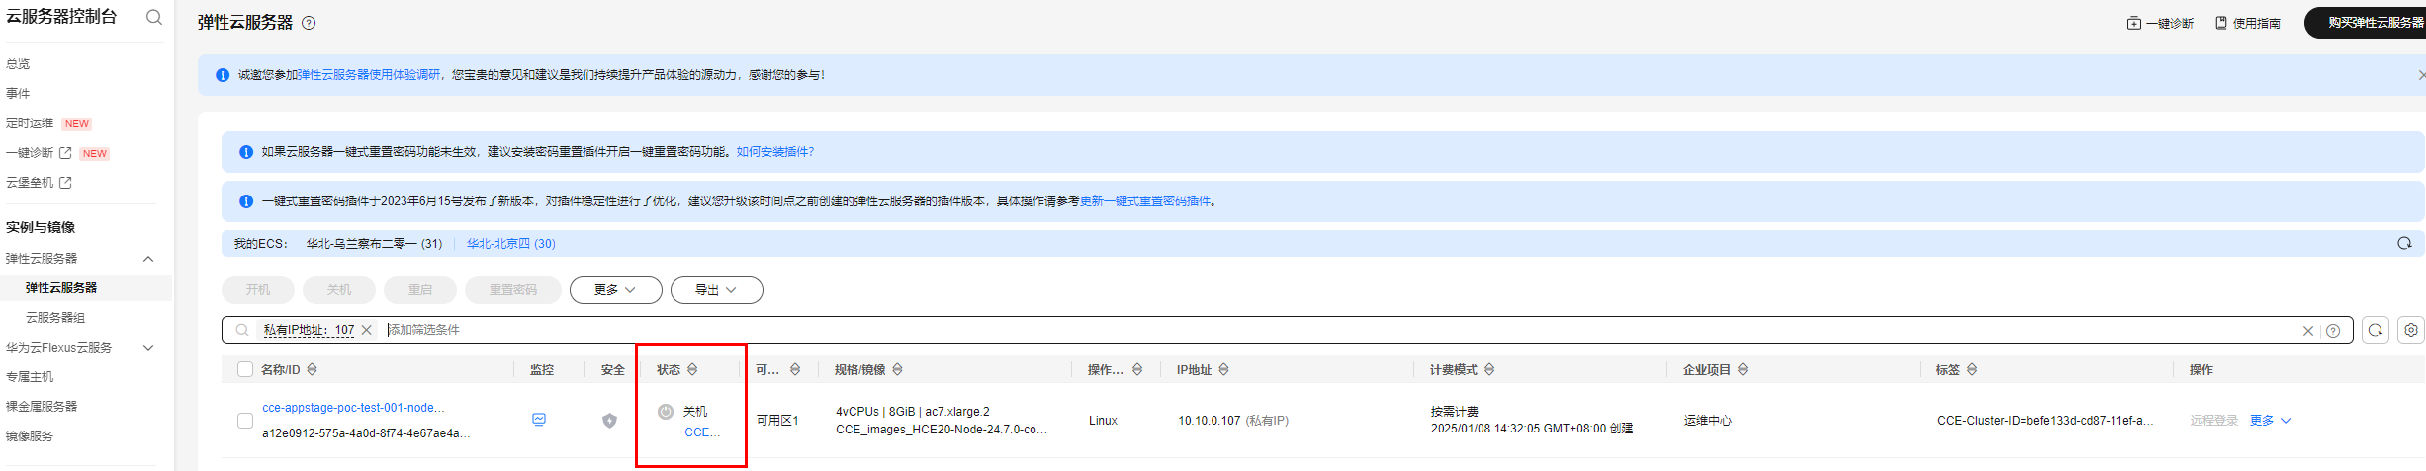Refresh the server list next to filter bar

2375,330
